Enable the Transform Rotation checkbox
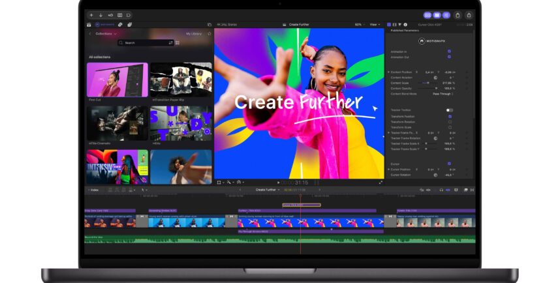Image resolution: width=560 pixels, height=283 pixels. click(x=450, y=122)
